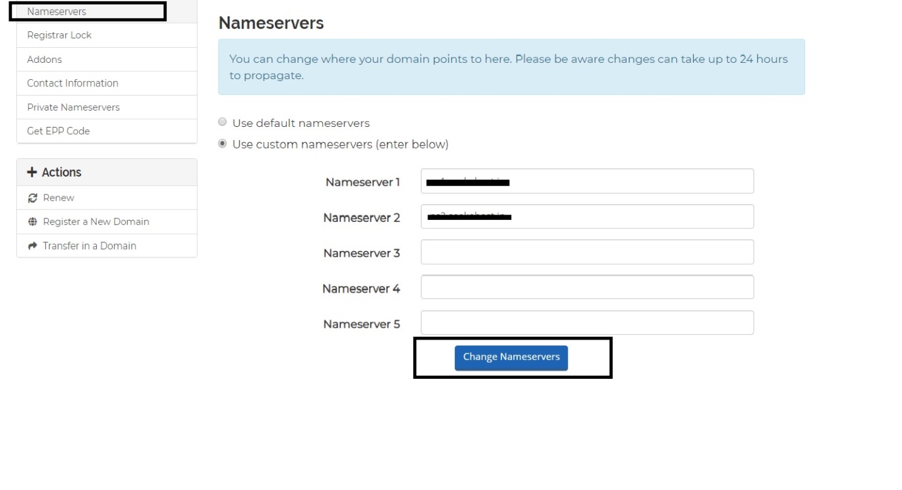
Task: Click the arrow icon for Transfer in a Domain
Action: (x=32, y=246)
